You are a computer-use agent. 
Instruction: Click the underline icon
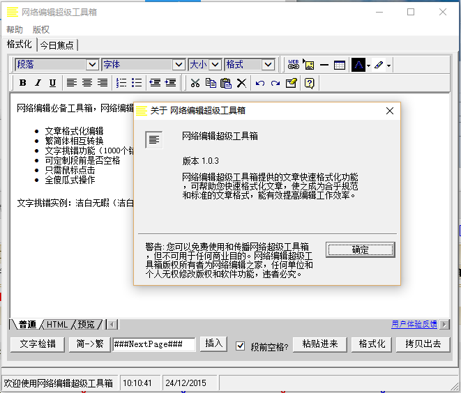[52, 83]
